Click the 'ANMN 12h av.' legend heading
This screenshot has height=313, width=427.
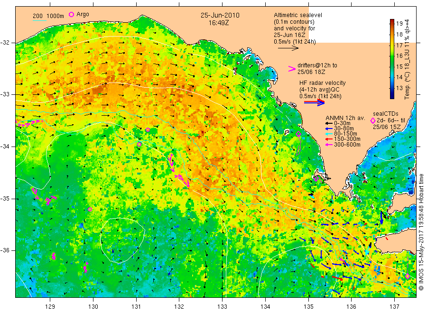tap(345, 118)
